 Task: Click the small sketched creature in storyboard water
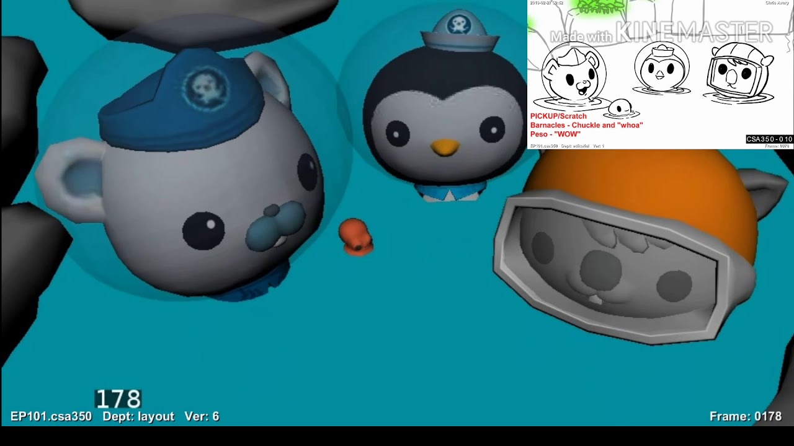620,108
